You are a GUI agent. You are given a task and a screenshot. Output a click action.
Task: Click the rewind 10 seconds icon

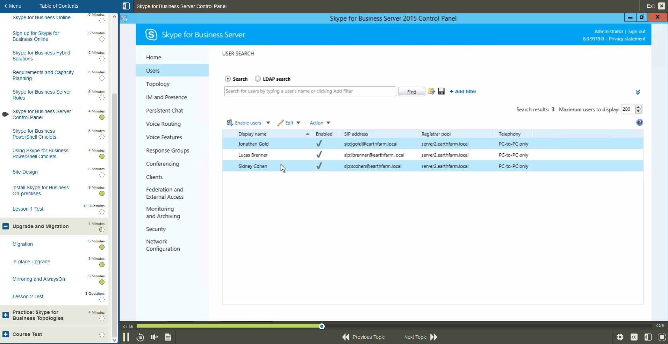click(x=140, y=337)
